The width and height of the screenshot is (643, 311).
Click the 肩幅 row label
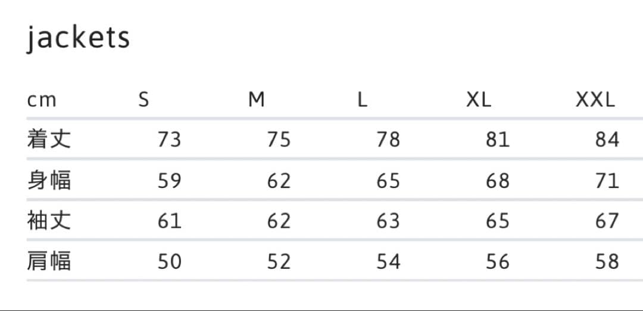click(x=49, y=261)
